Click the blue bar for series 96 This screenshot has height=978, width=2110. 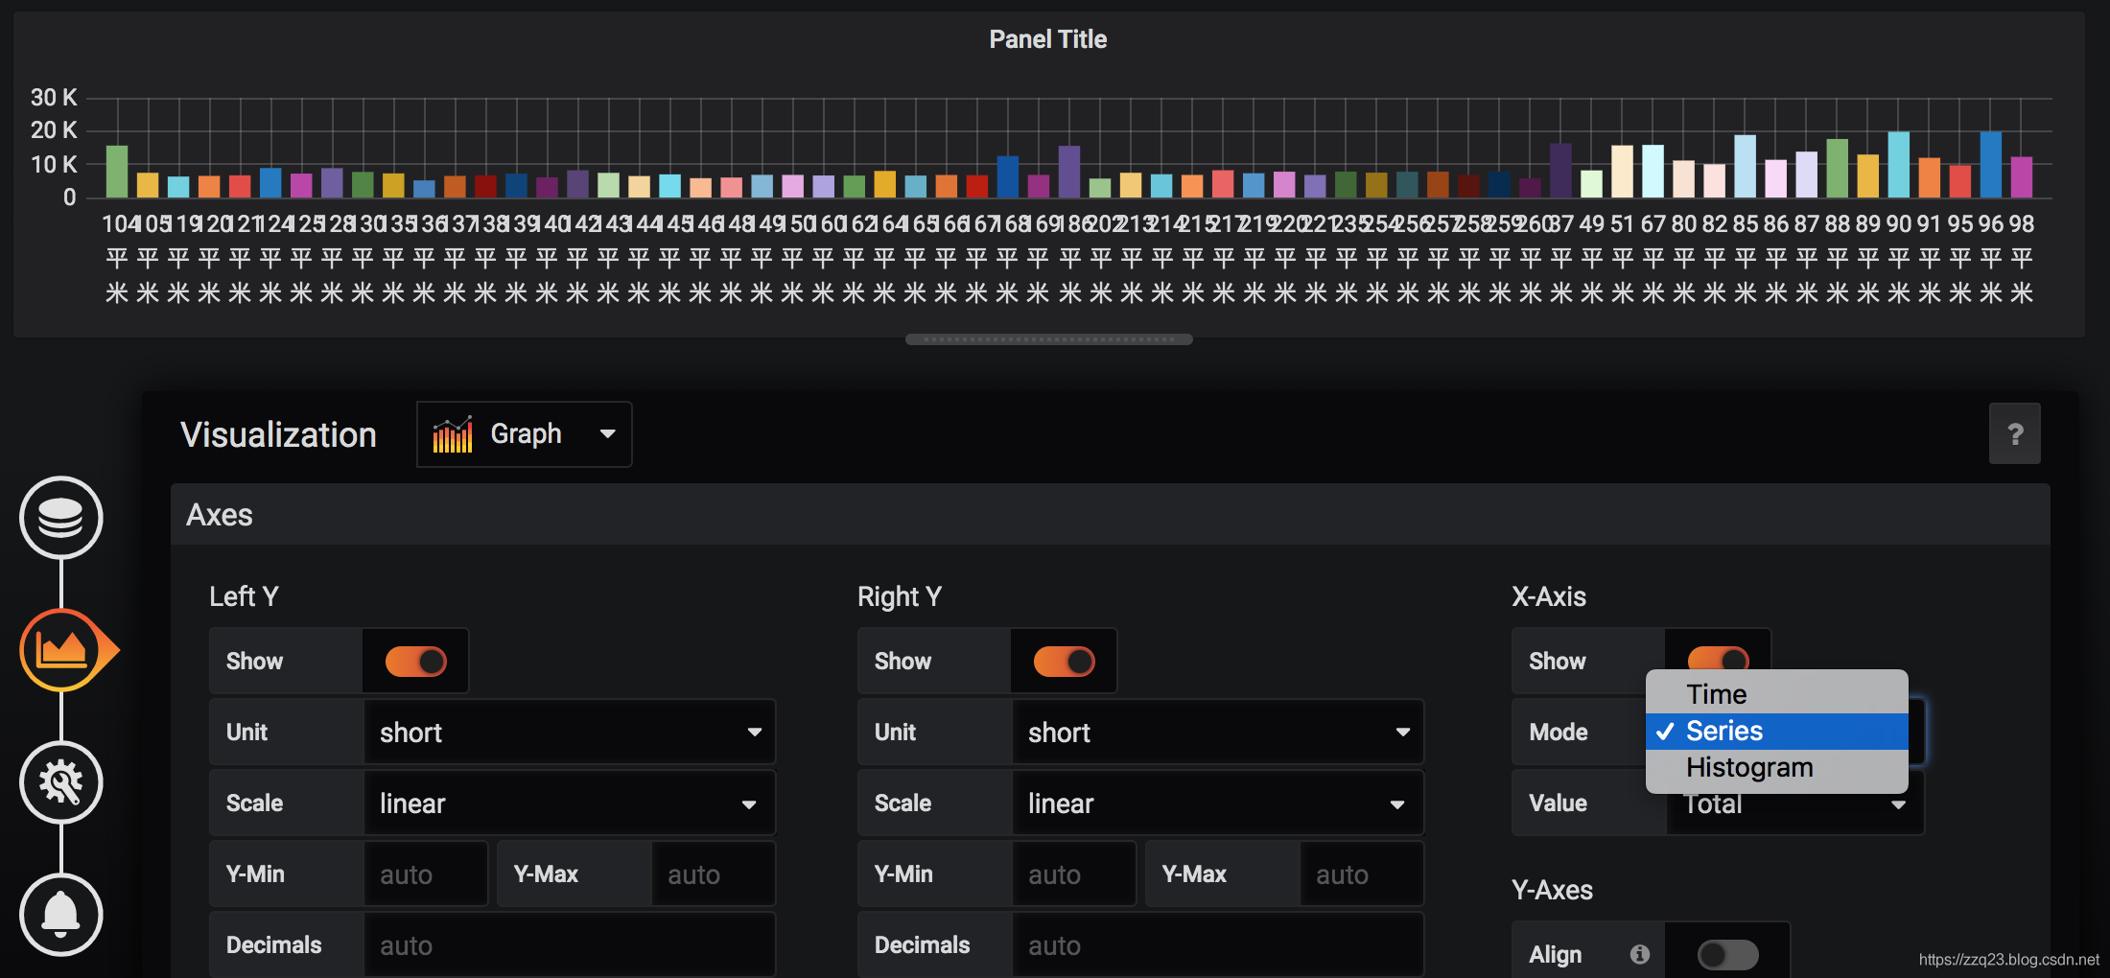click(x=1991, y=165)
